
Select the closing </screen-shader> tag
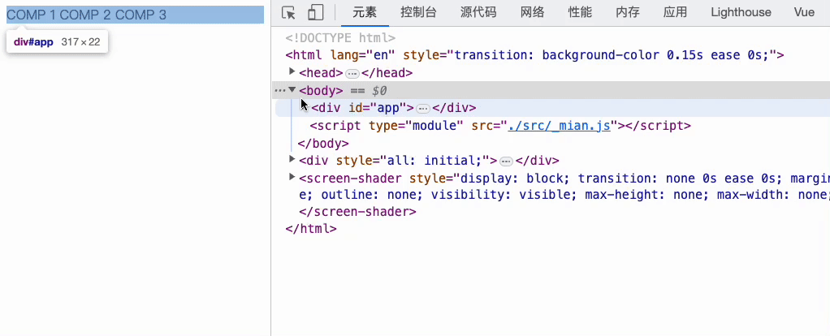[x=357, y=212]
